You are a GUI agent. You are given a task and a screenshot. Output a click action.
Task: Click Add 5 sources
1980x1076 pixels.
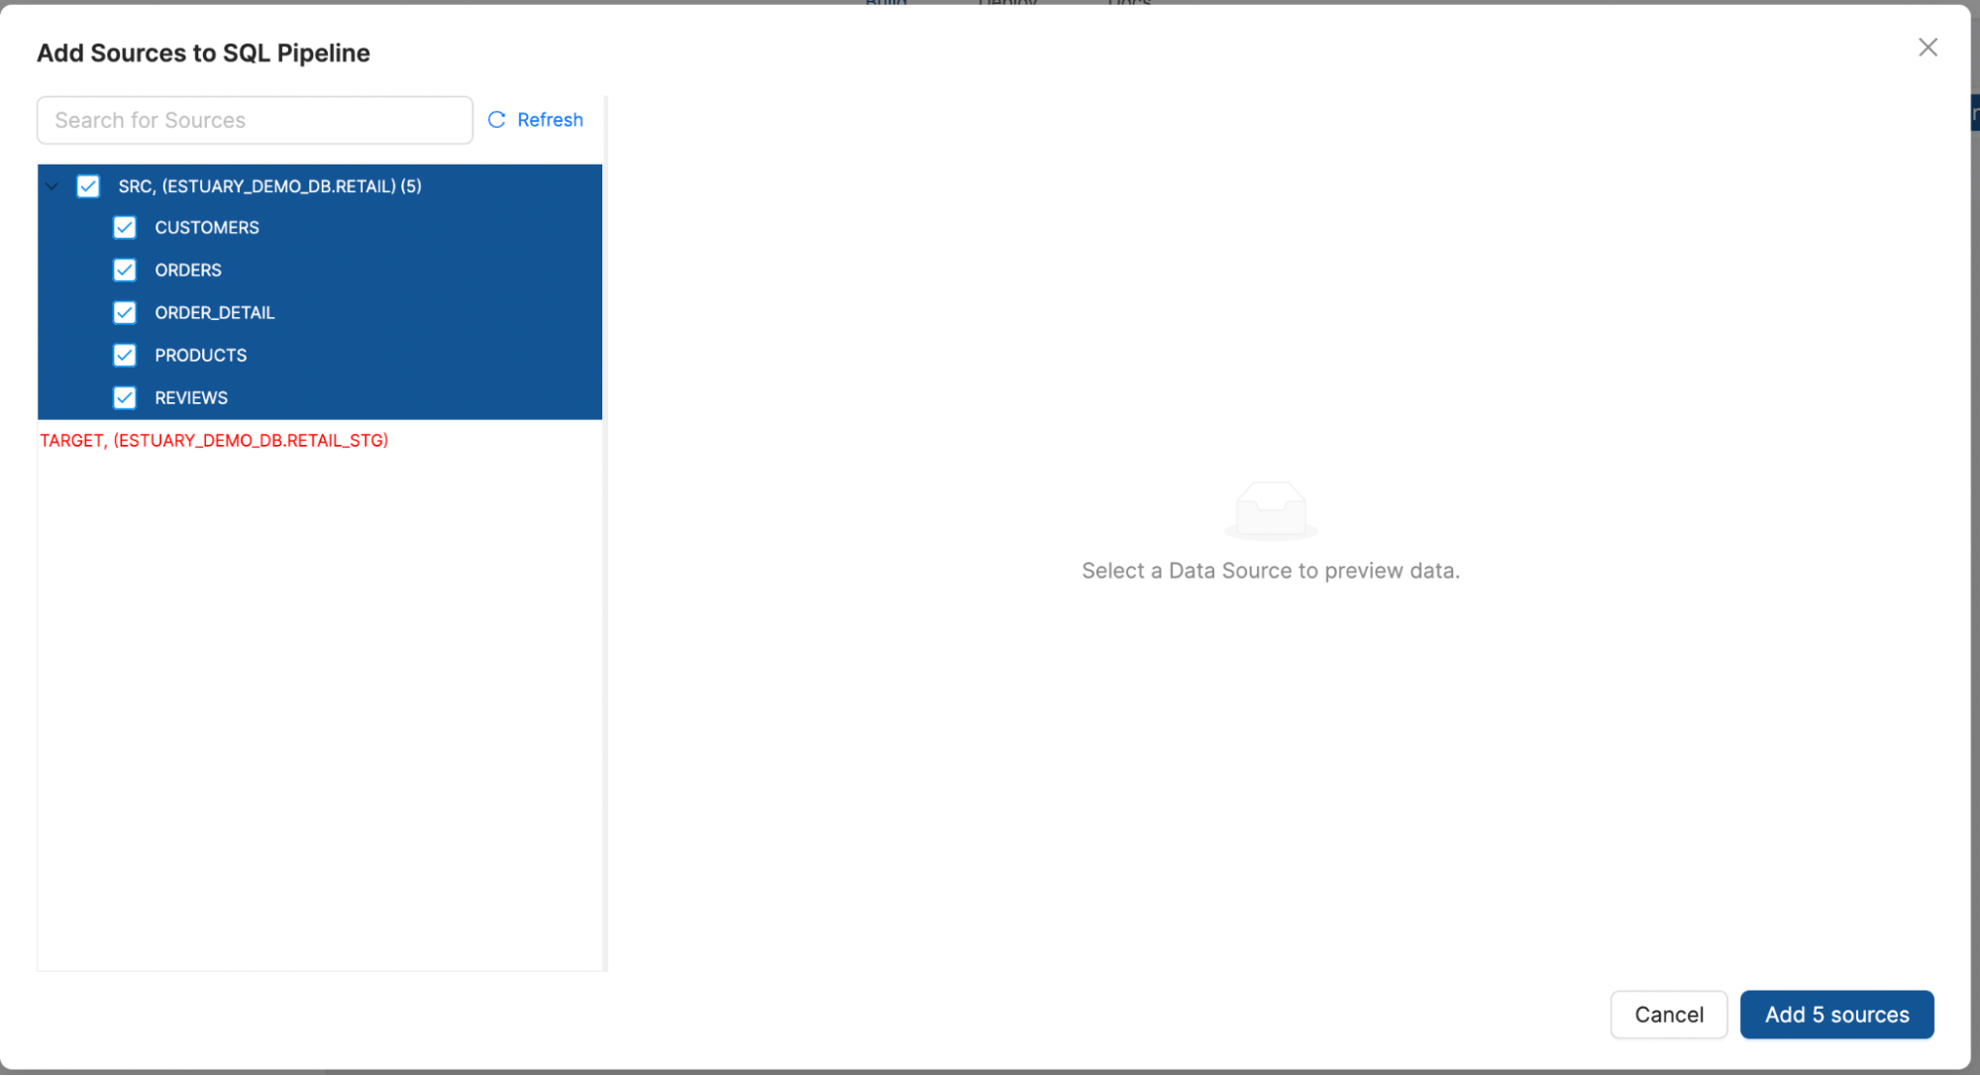(1836, 1015)
